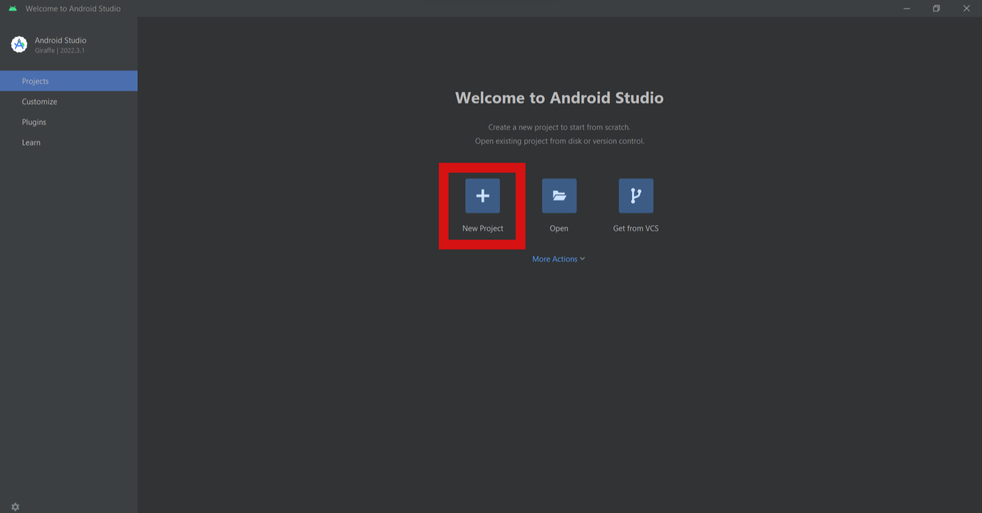Screen dimensions: 982x513
Task: Click the Welcome to Android Studio heading
Action: pos(560,98)
